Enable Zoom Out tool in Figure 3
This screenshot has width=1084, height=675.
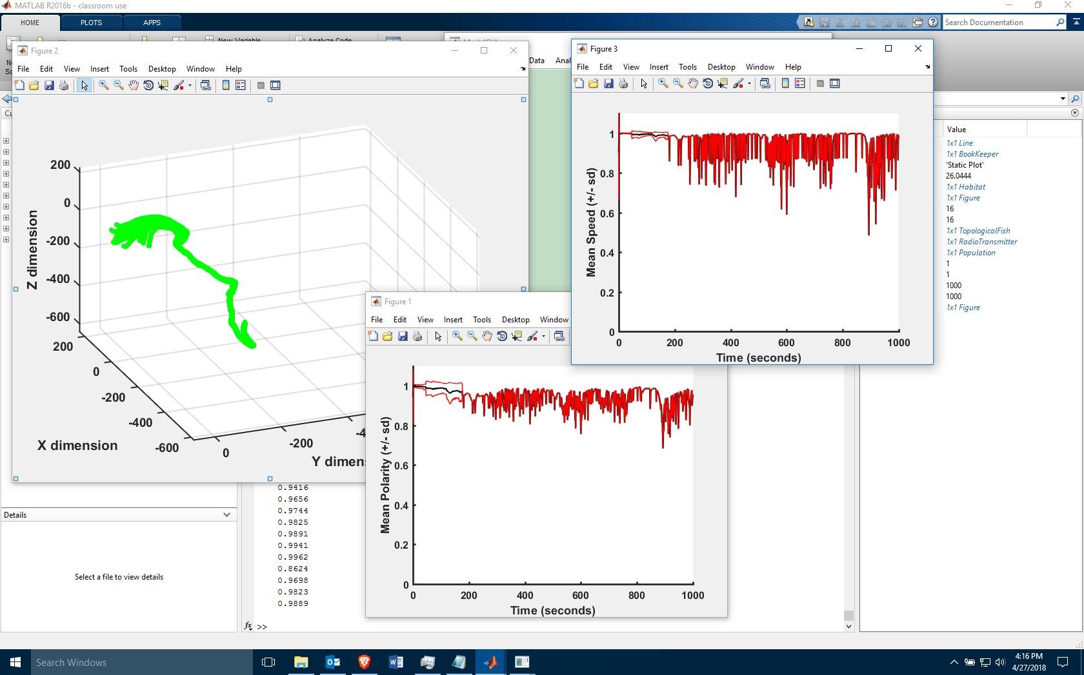coord(677,83)
